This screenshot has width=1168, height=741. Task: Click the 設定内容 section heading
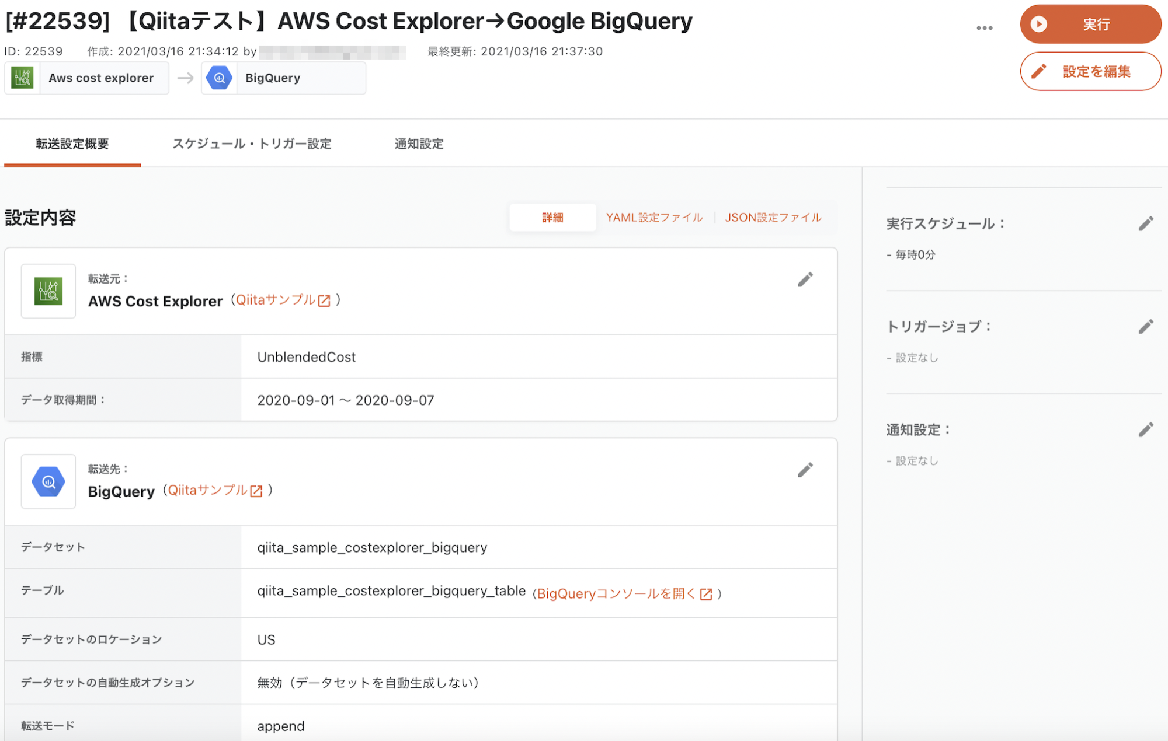[40, 218]
